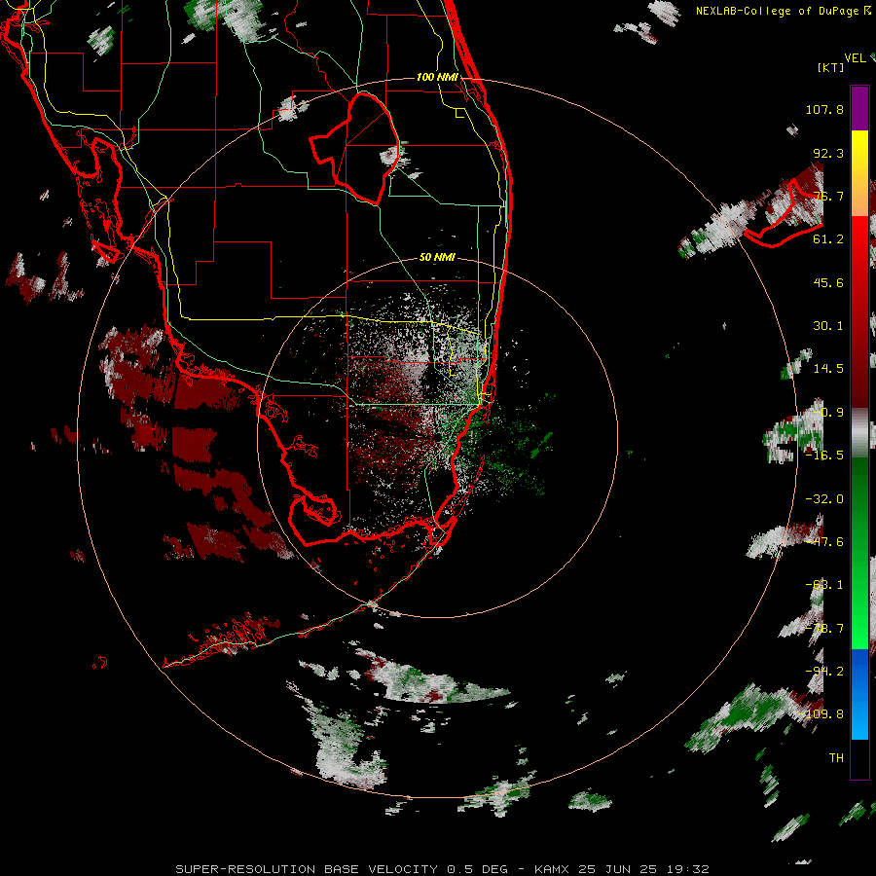The width and height of the screenshot is (876, 876).
Task: Select the -63.1 velocity scale value
Action: coord(824,585)
